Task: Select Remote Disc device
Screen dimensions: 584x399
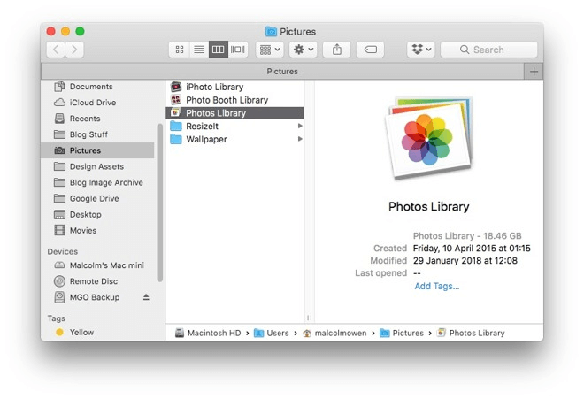Action: tap(97, 281)
